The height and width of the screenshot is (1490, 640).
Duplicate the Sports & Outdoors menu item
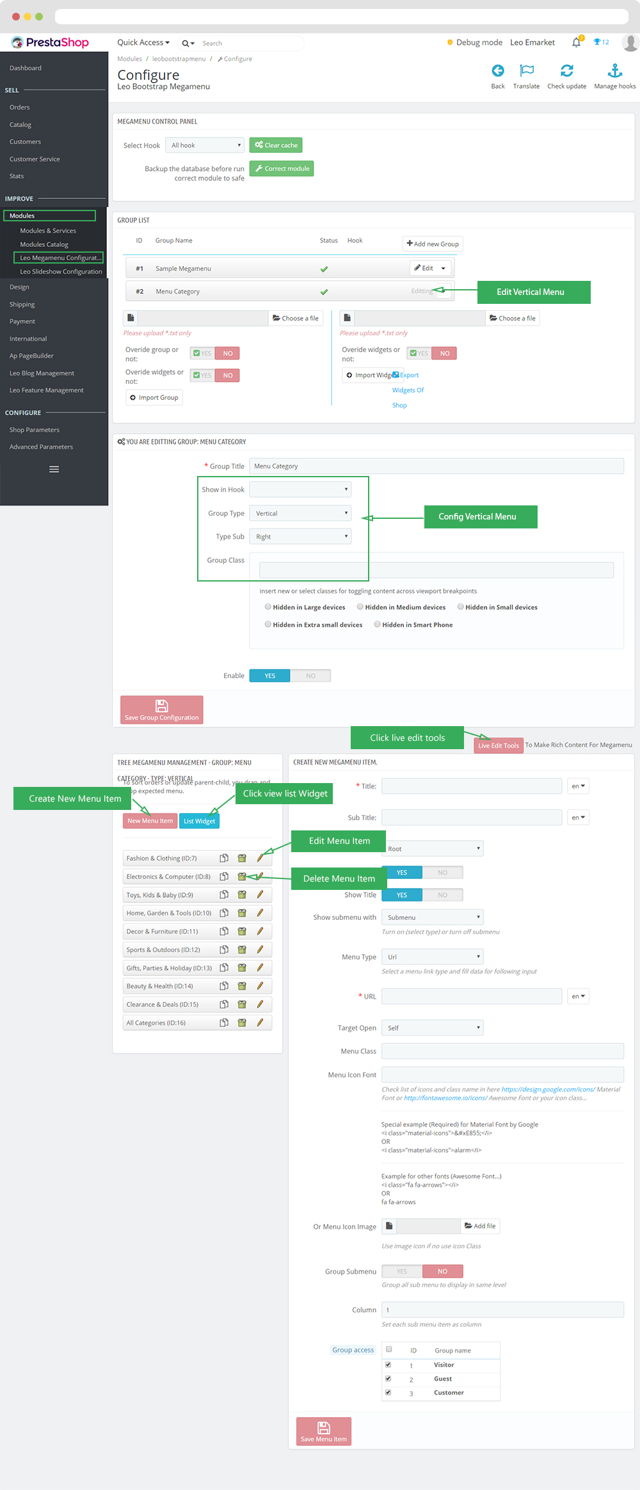pos(224,949)
